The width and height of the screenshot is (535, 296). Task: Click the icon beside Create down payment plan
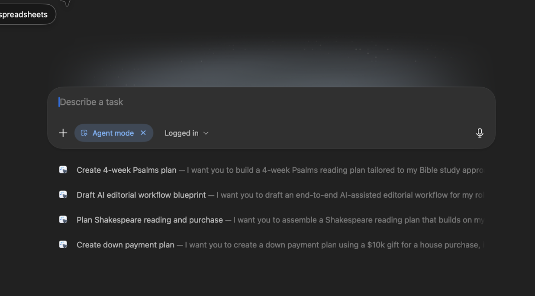click(x=63, y=245)
